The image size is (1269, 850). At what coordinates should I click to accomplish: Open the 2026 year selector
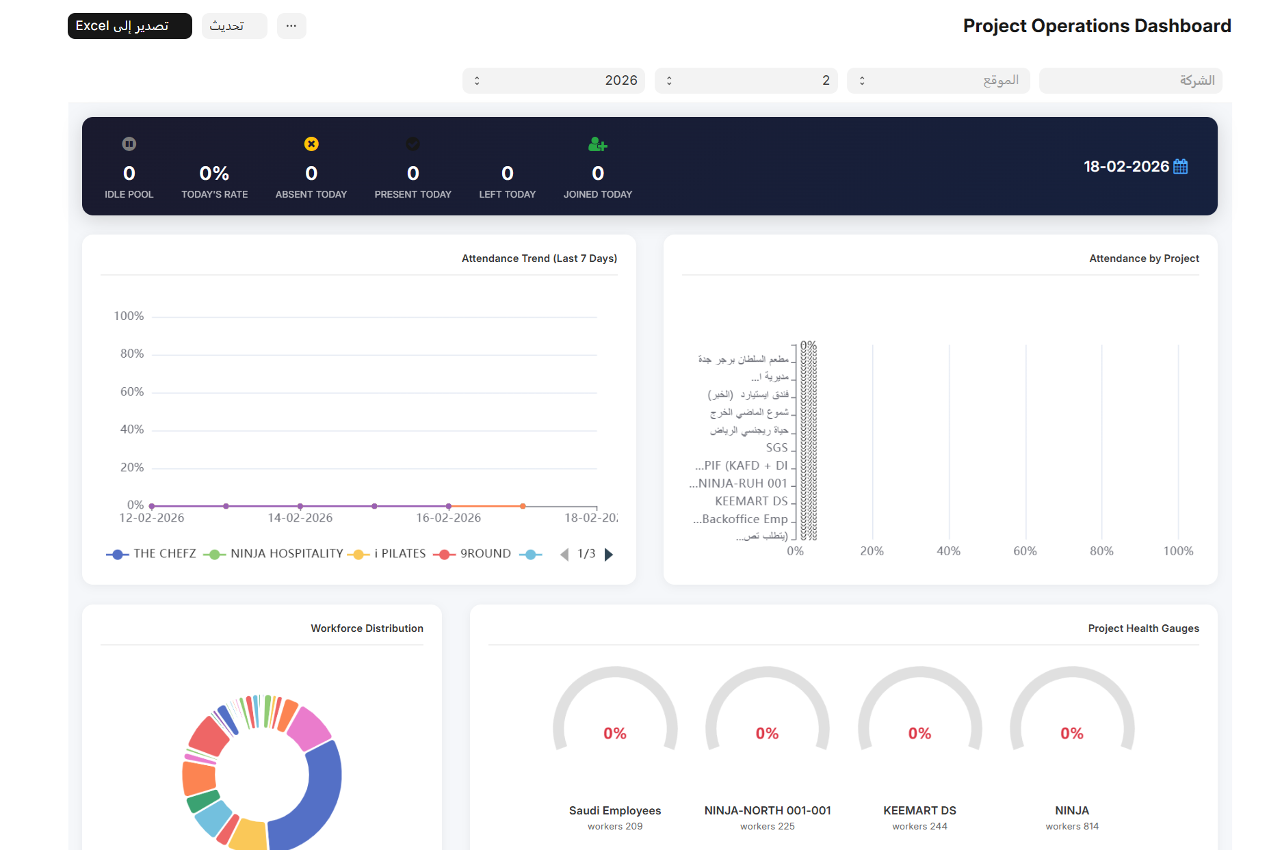(553, 80)
